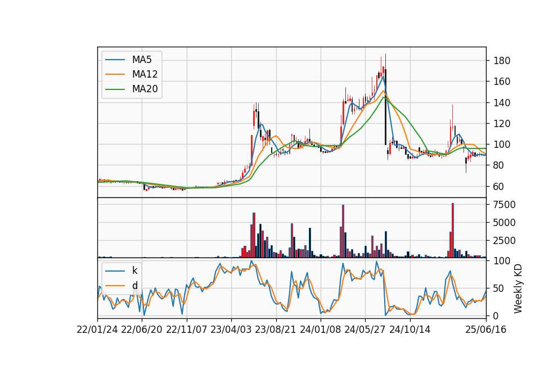The width and height of the screenshot is (540, 388).
Task: Click the orange MA12 legend line sample
Action: (115, 74)
